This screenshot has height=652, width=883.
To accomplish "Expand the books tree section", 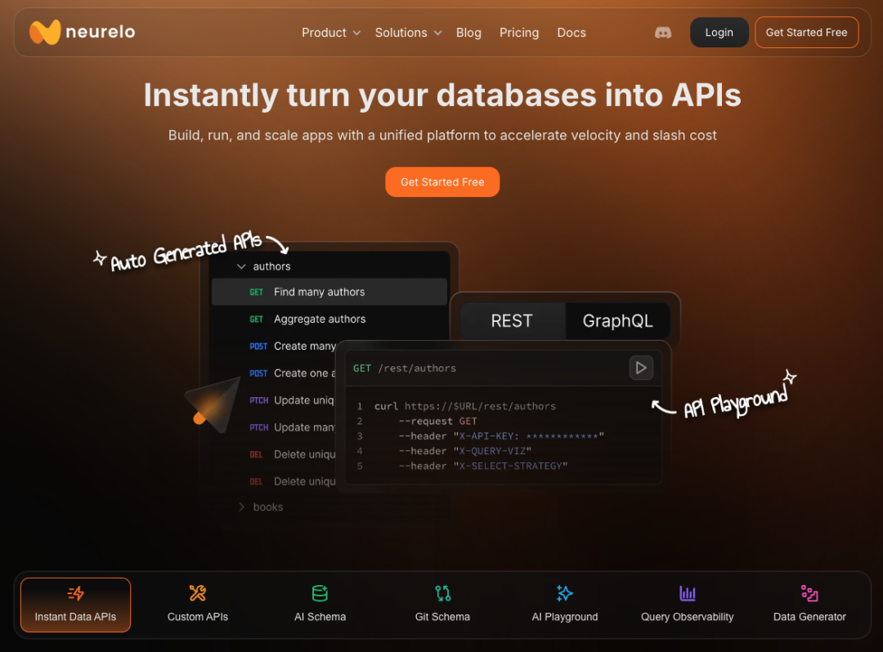I will (241, 507).
